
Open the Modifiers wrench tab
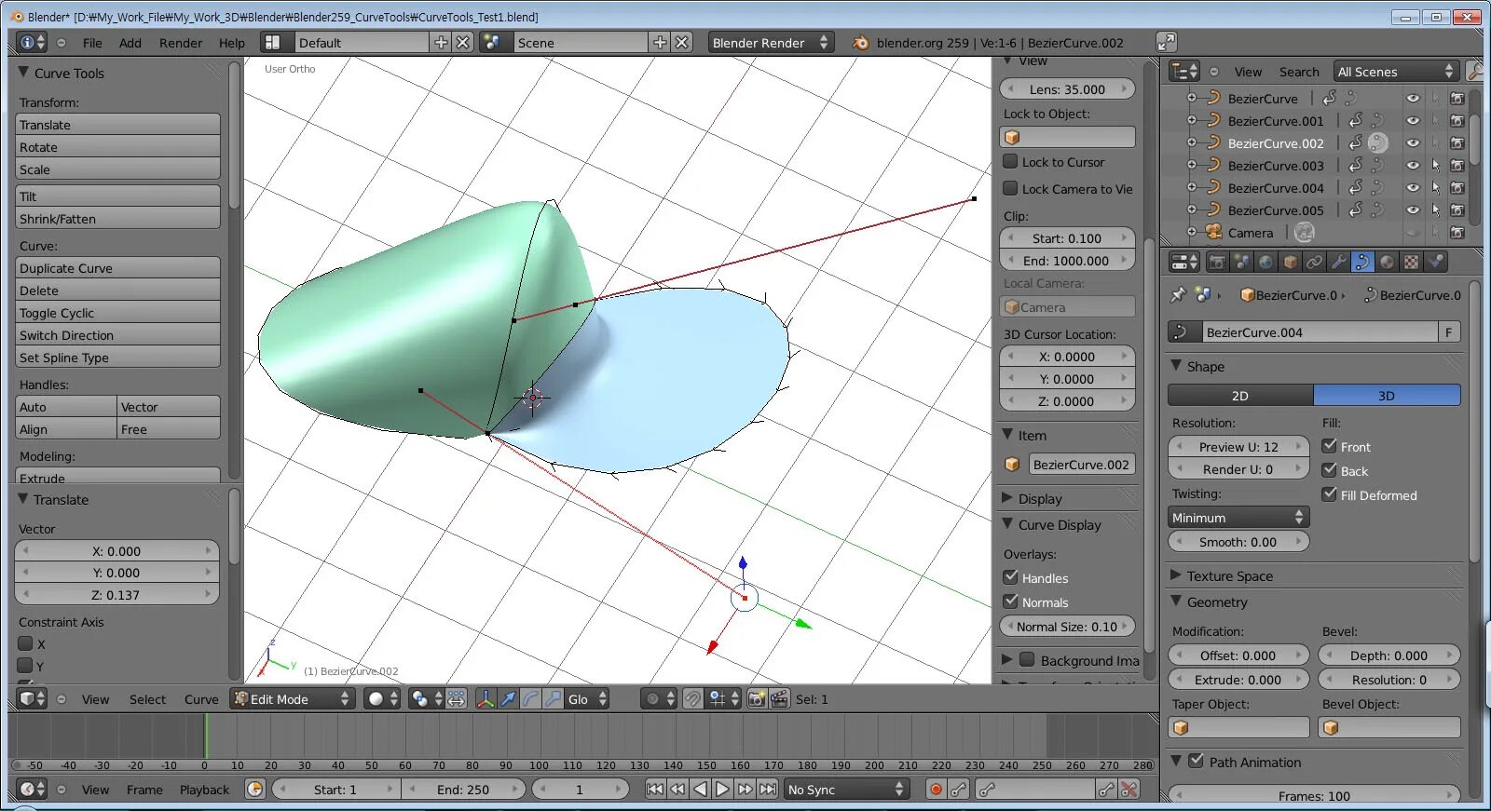coord(1338,263)
